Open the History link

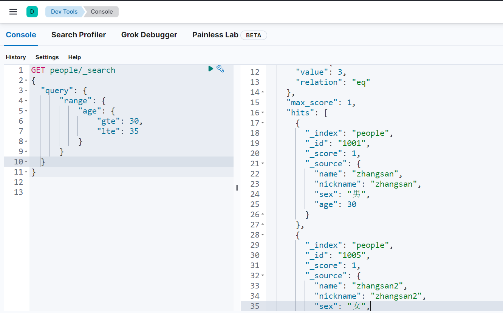(16, 57)
